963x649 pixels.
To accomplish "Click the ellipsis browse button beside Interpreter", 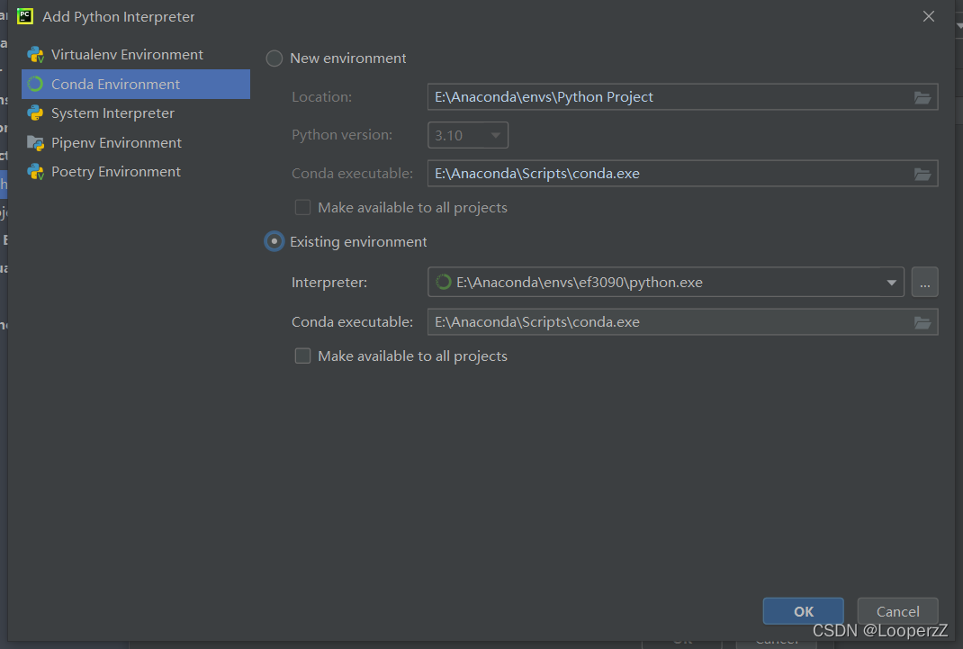I will tap(924, 283).
